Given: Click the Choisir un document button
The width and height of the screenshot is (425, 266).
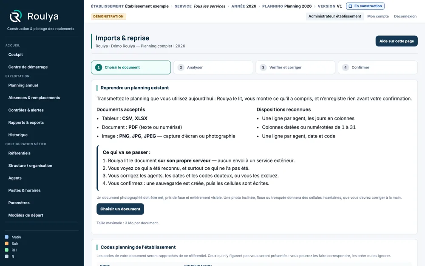Looking at the screenshot, I should [120, 209].
